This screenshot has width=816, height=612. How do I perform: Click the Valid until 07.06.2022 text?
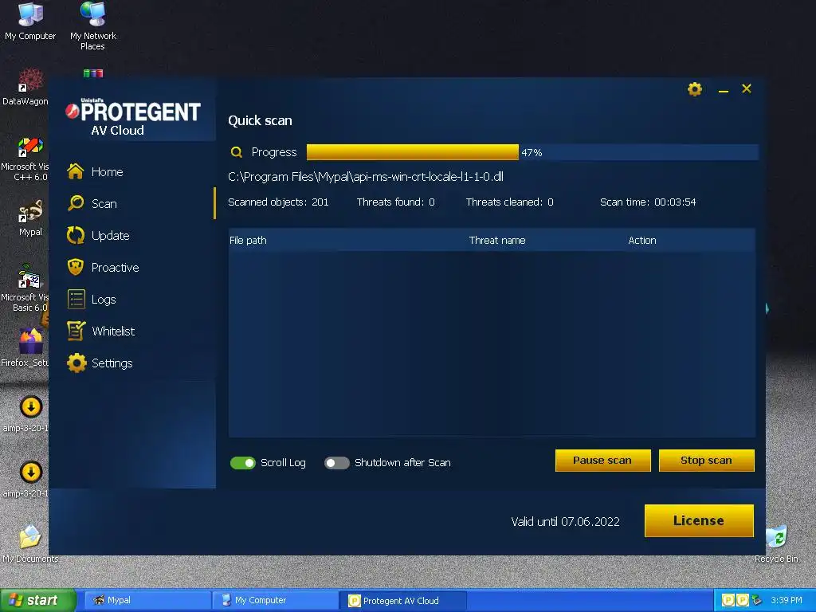(565, 521)
